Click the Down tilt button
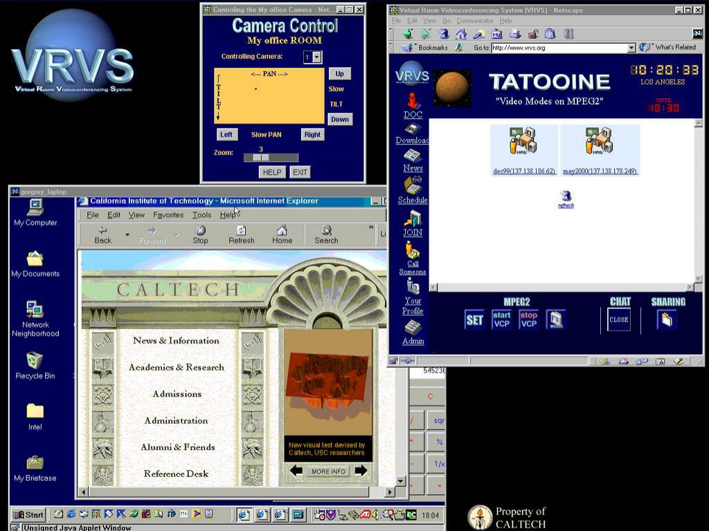The image size is (709, 531). pos(340,119)
